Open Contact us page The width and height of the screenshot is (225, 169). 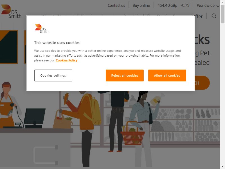click(116, 5)
